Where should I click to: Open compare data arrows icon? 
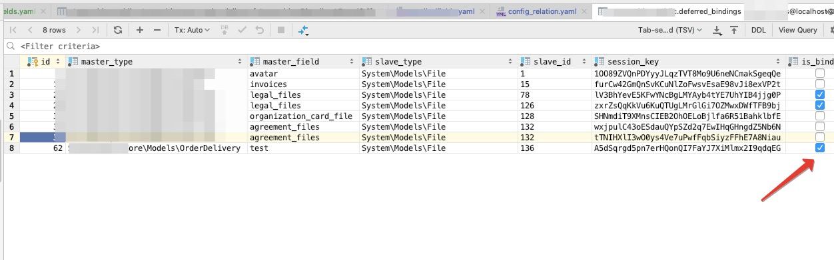303,30
